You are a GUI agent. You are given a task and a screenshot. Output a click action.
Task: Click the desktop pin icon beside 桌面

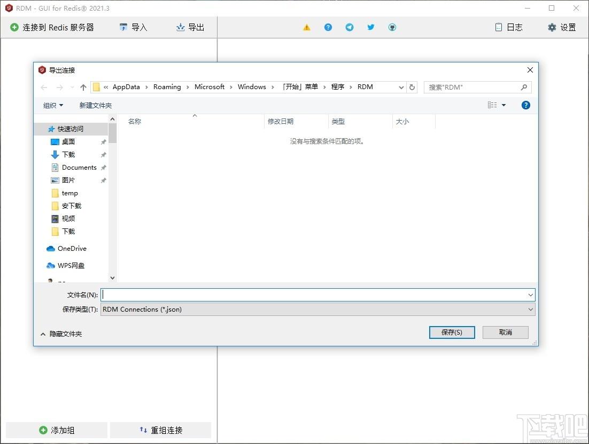click(103, 142)
